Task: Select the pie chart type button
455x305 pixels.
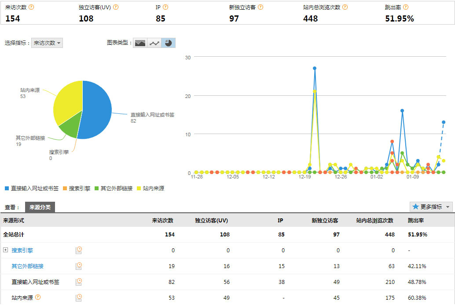Action: click(169, 43)
